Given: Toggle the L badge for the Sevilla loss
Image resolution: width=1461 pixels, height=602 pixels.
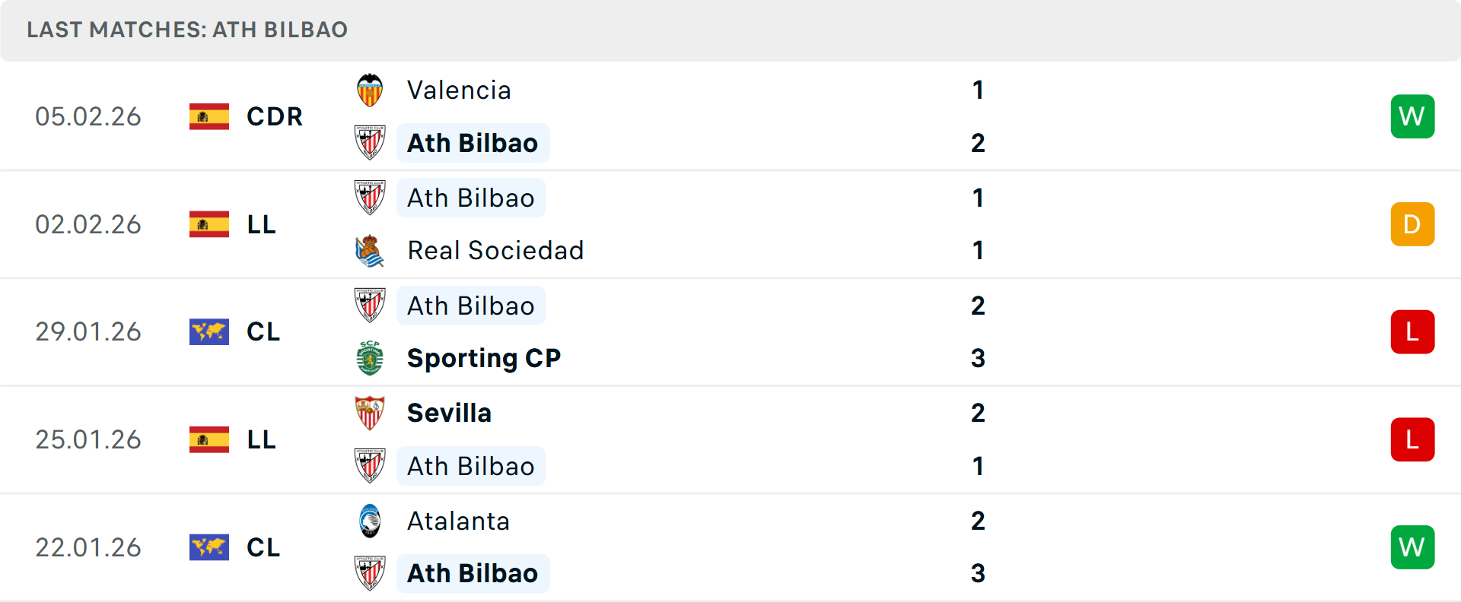Looking at the screenshot, I should (1412, 439).
